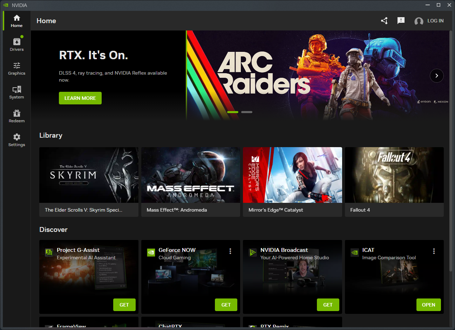The height and width of the screenshot is (330, 455).
Task: Open Skyrim Special Edition game tile
Action: (89, 182)
